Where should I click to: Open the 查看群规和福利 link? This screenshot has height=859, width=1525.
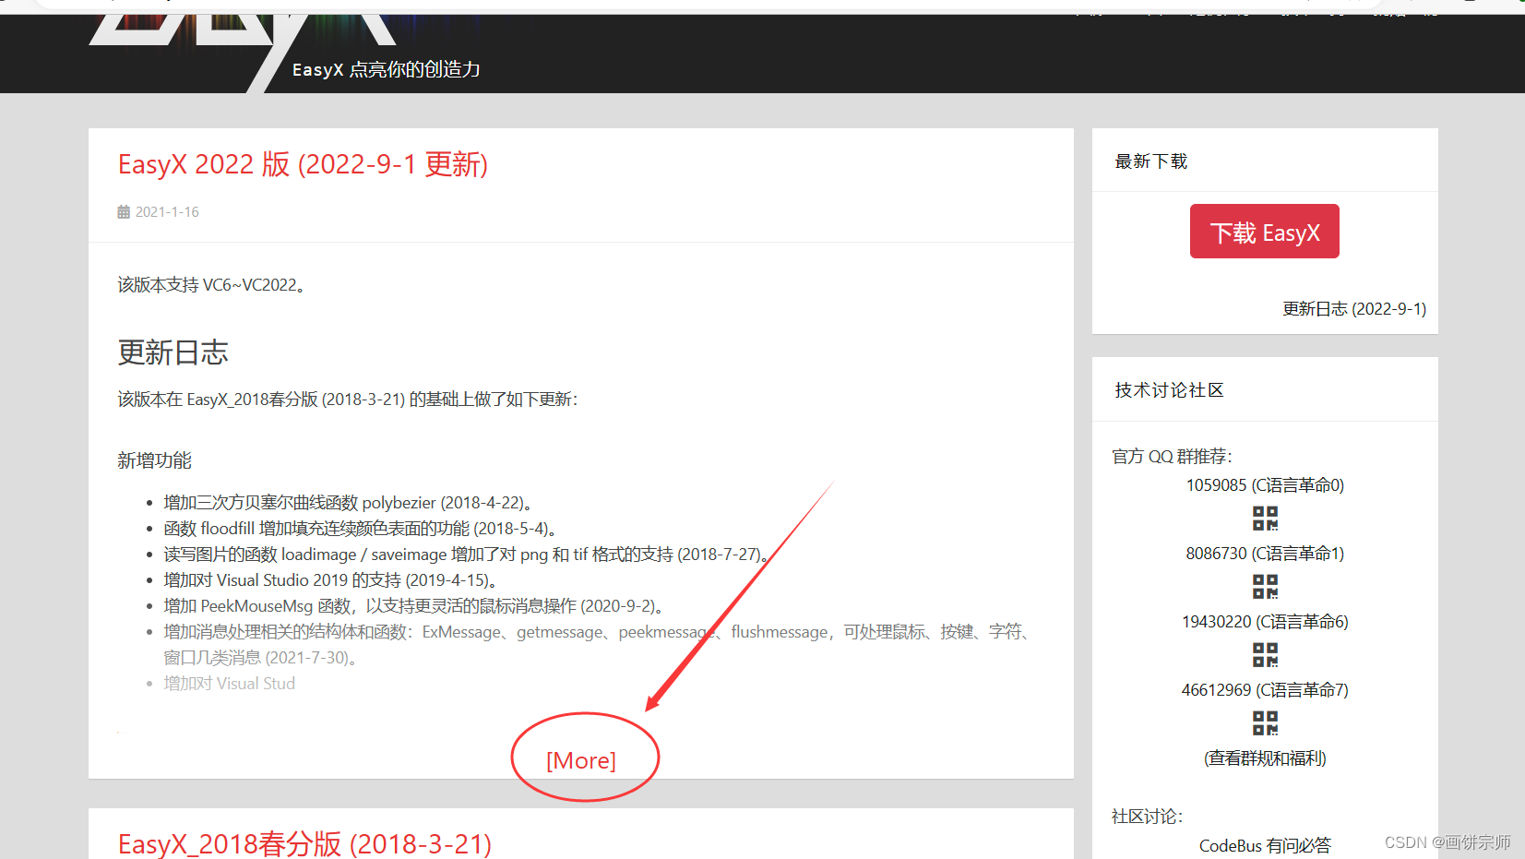pyautogui.click(x=1265, y=758)
